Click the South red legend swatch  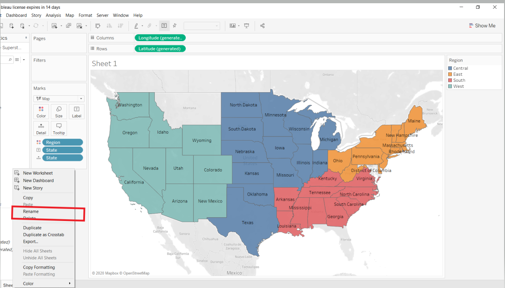pos(450,80)
